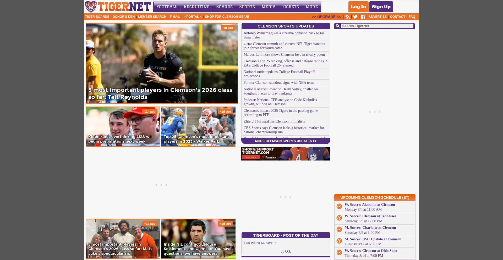Open Podcast on Cade Klubnik's growth
Screen dimensions: 503x260
pyautogui.click(x=280, y=102)
